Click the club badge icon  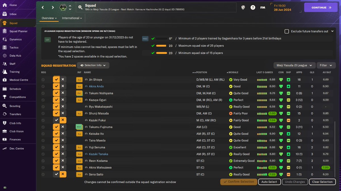click(63, 8)
